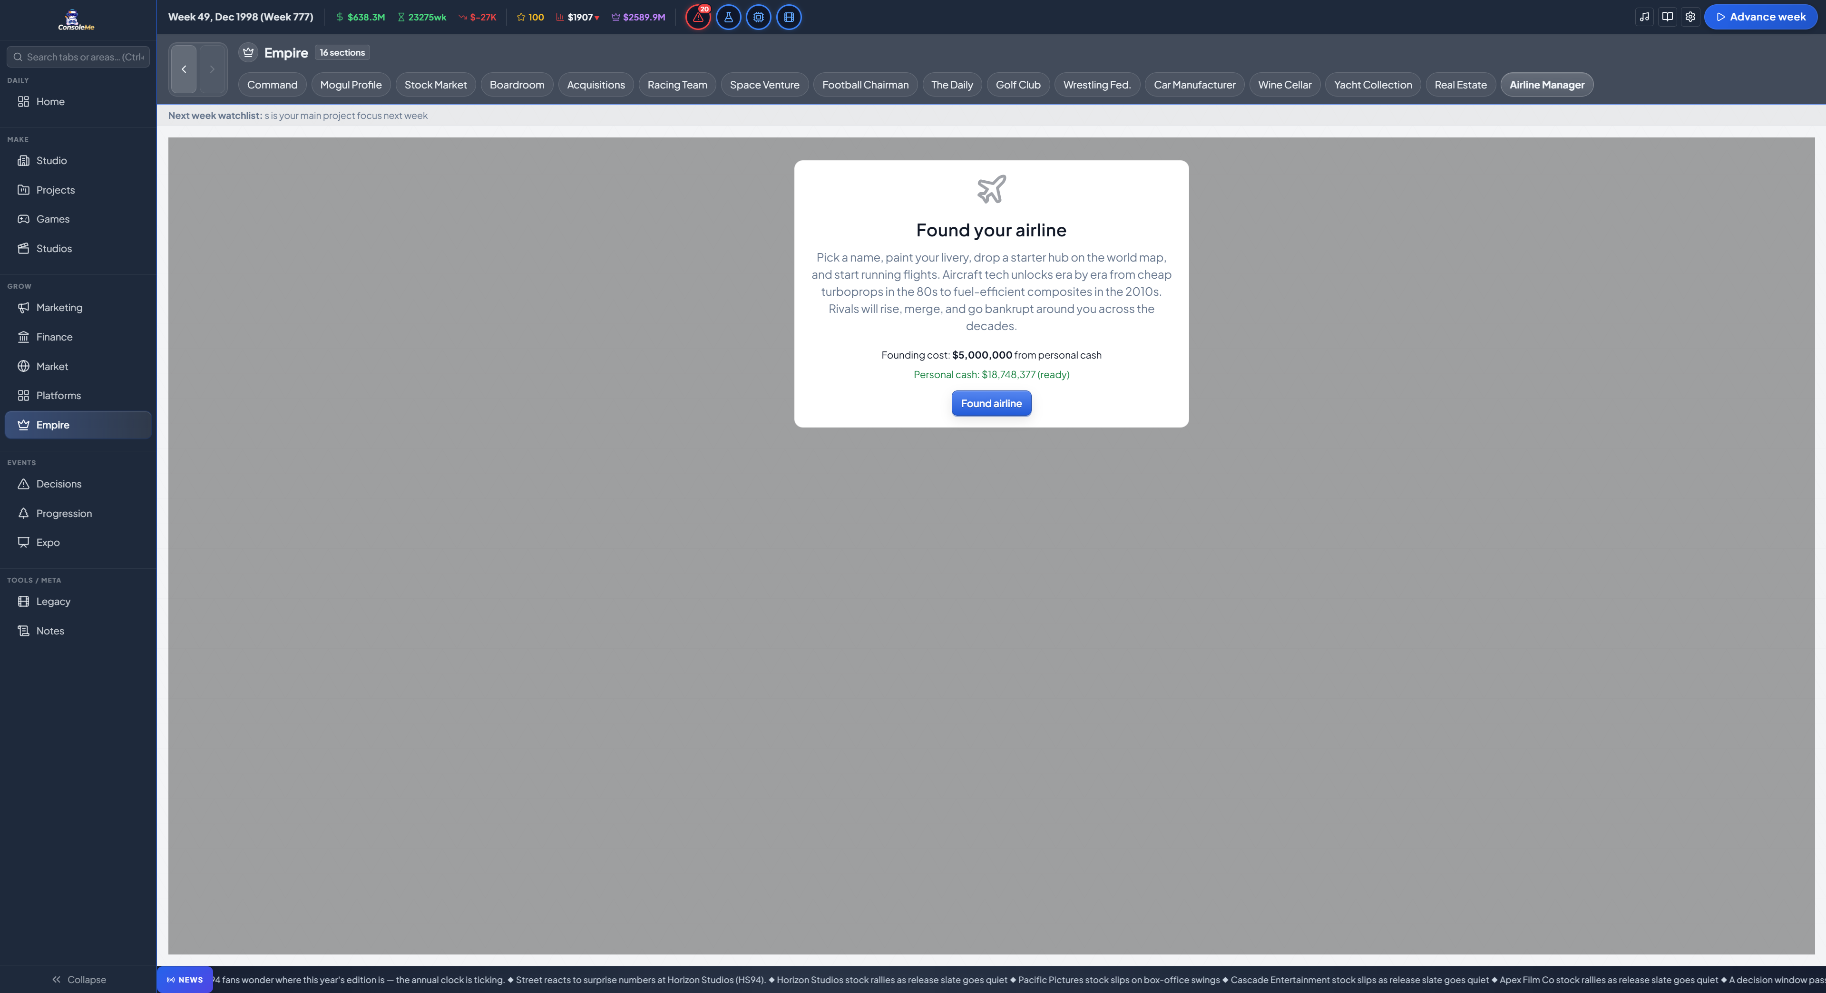Switch to the Space Venture tab
Viewport: 1826px width, 993px height.
(x=765, y=84)
